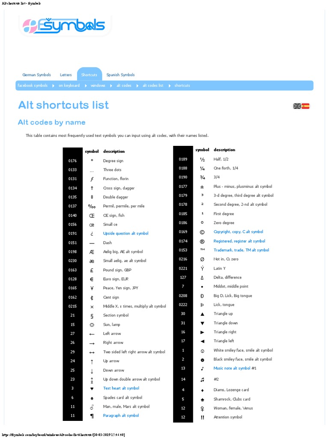Screen dimensions: 329x438
Task: Click the euro sign symbol
Action: pyautogui.click(x=92, y=279)
